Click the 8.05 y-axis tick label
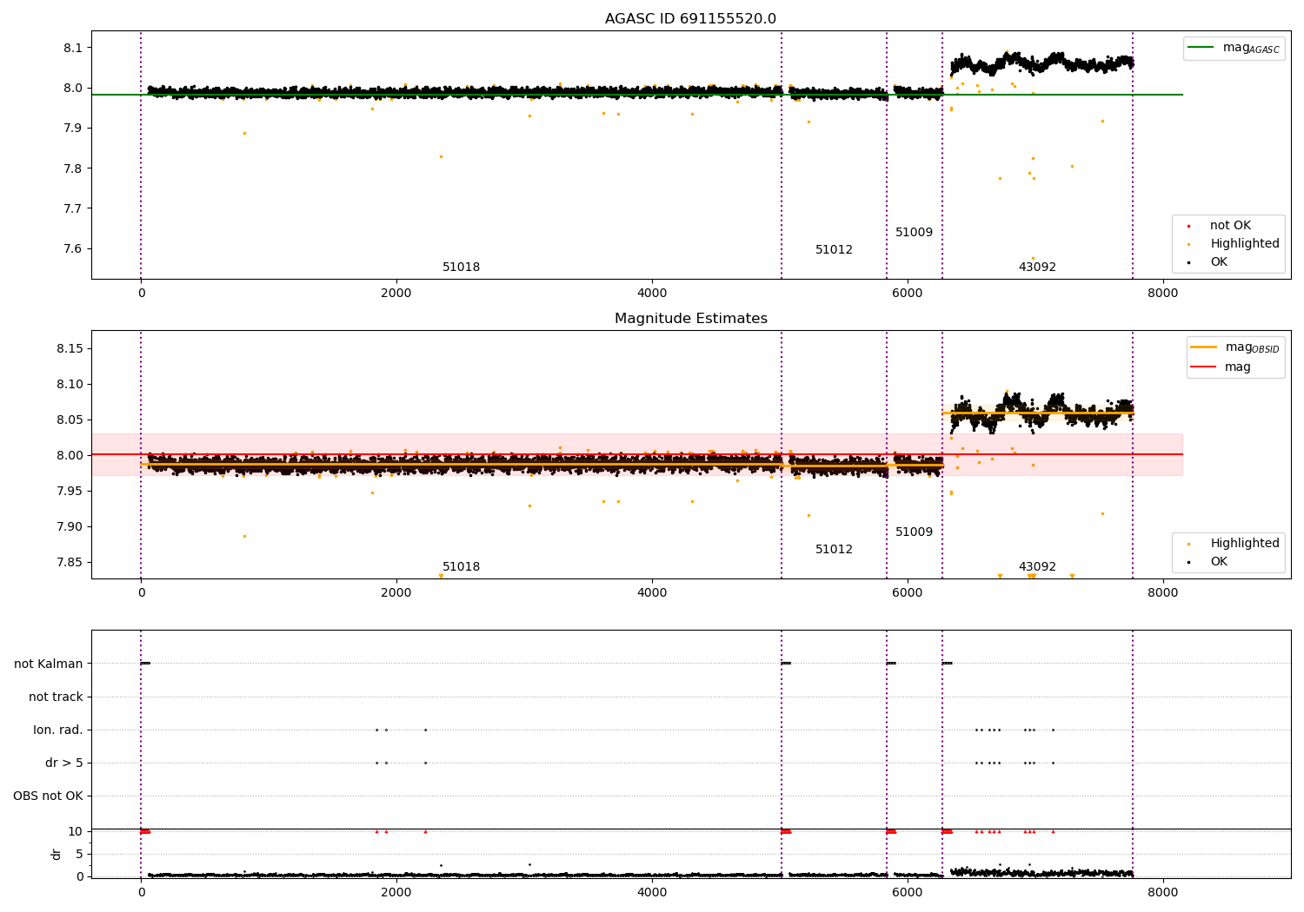Image resolution: width=1304 pixels, height=912 pixels. (x=70, y=420)
